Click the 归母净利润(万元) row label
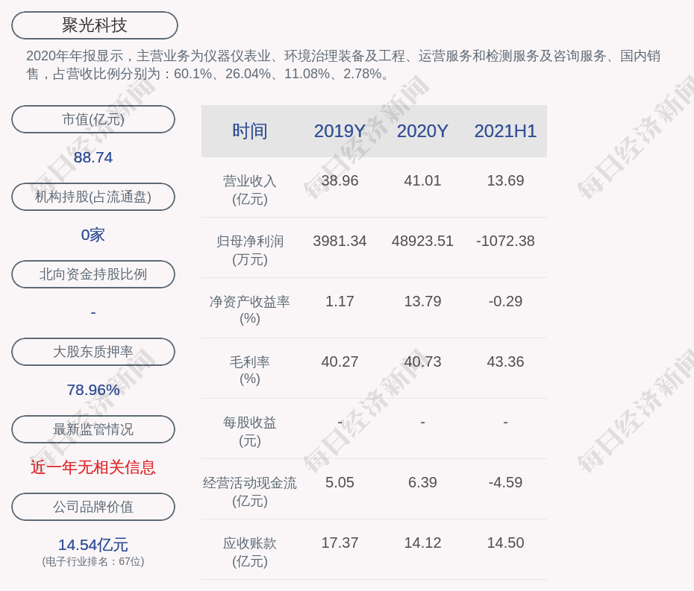This screenshot has height=591, width=694. tap(250, 250)
